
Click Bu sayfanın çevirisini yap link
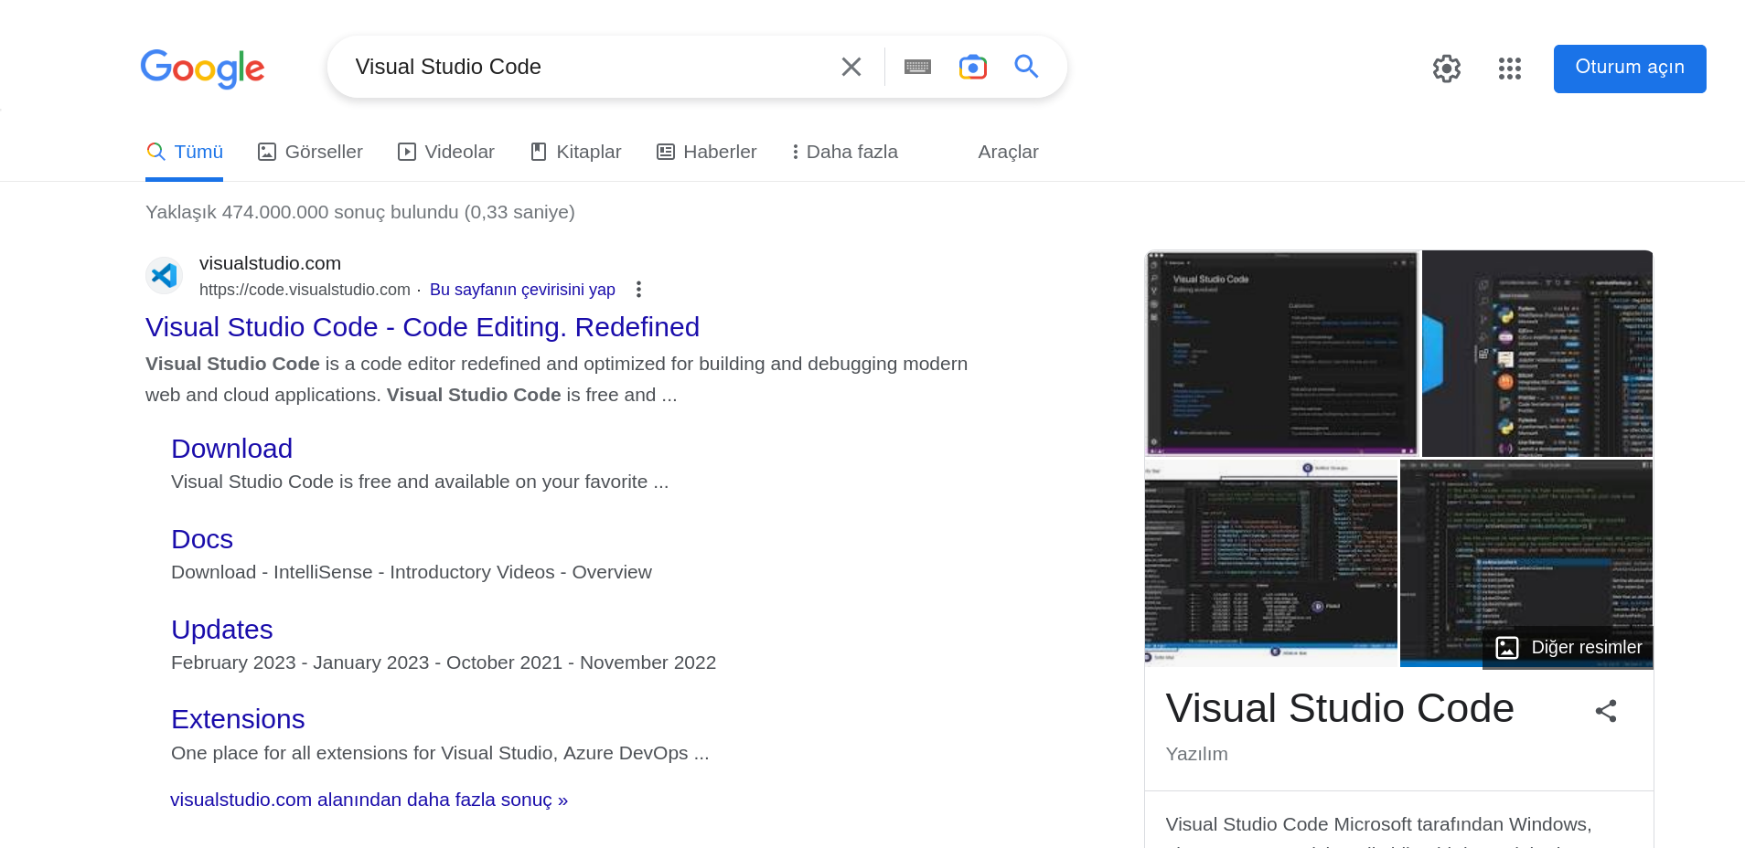[522, 290]
